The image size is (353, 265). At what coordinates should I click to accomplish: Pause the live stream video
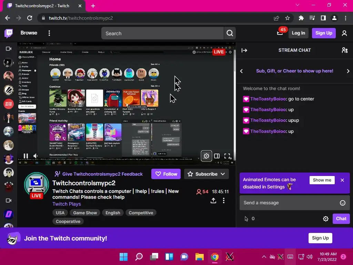pyautogui.click(x=26, y=156)
